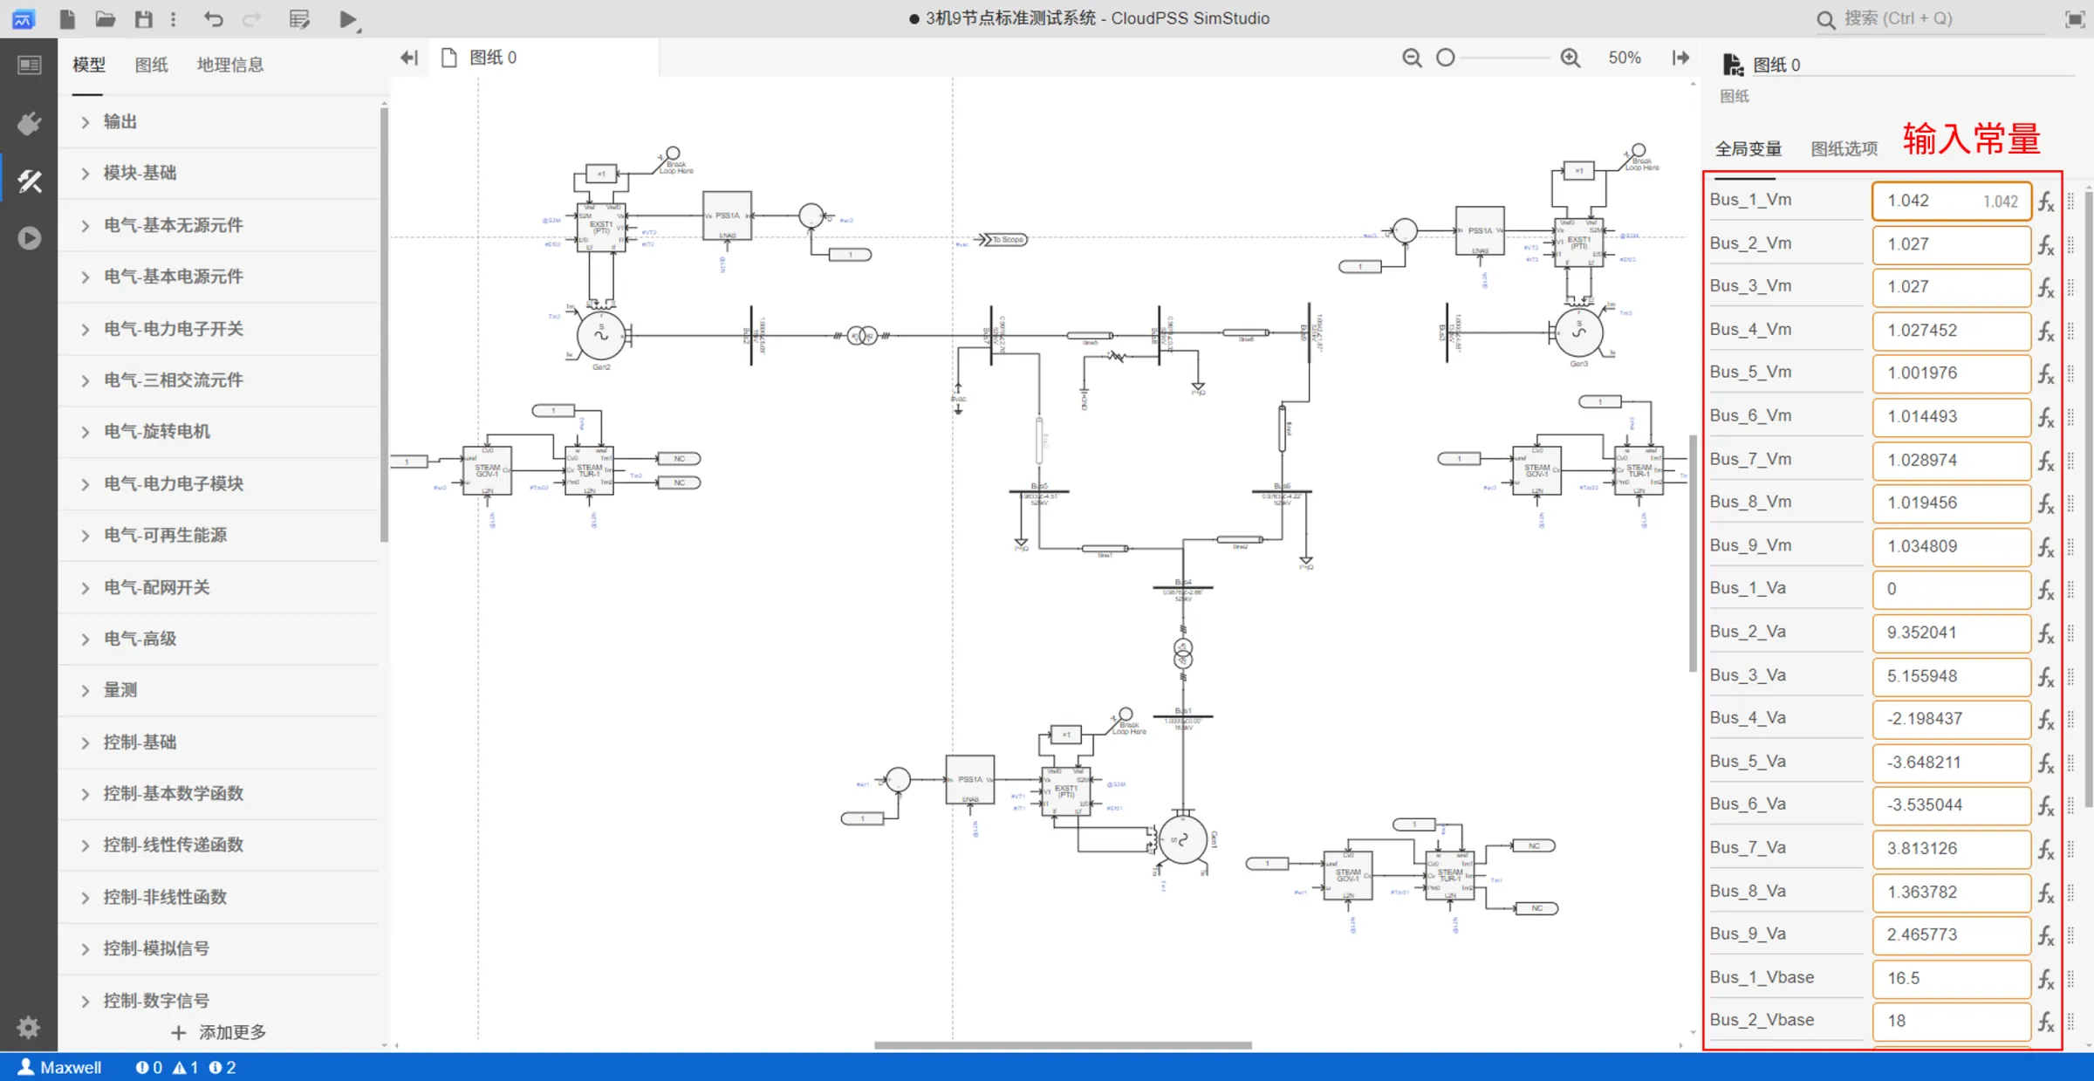Image resolution: width=2094 pixels, height=1081 pixels.
Task: Click error count indicator in status bar
Action: coord(148,1067)
